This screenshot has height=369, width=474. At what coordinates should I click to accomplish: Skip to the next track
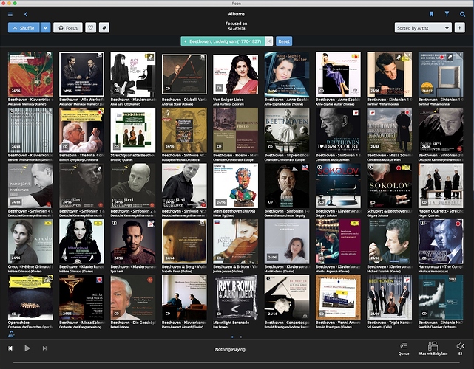[44, 348]
